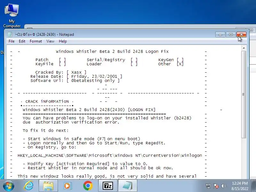This screenshot has height=192, width=256.
Task: Click the 'Modify Key [Activation Required]' line
Action: (85, 164)
